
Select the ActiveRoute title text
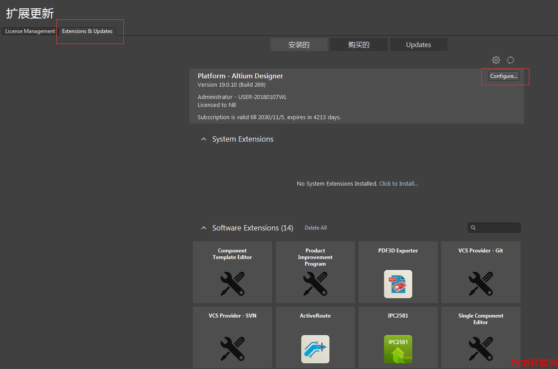coord(315,316)
